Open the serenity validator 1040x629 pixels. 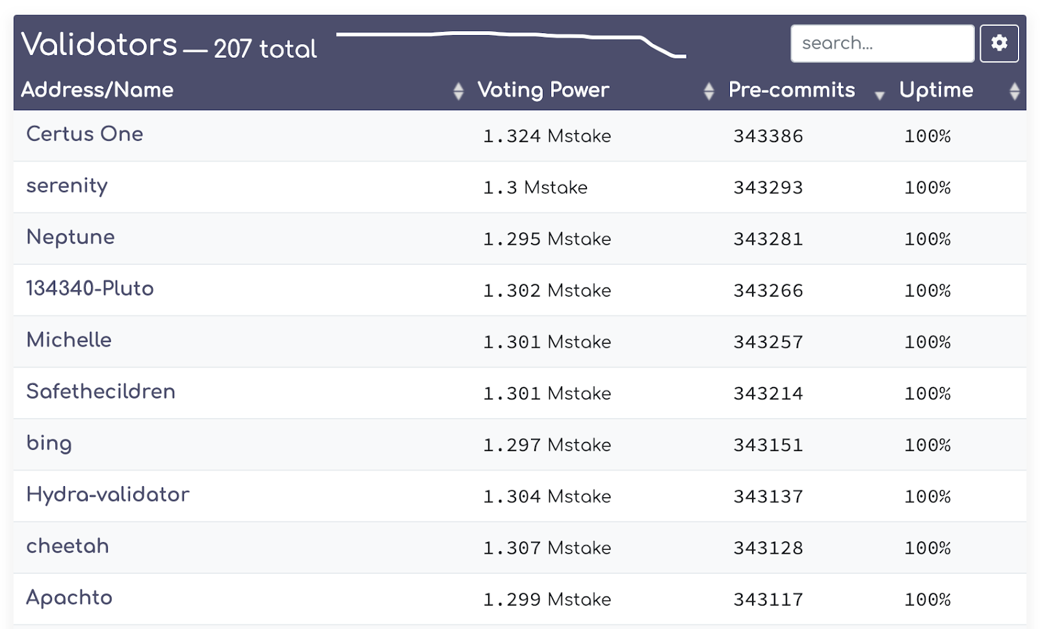tap(67, 186)
